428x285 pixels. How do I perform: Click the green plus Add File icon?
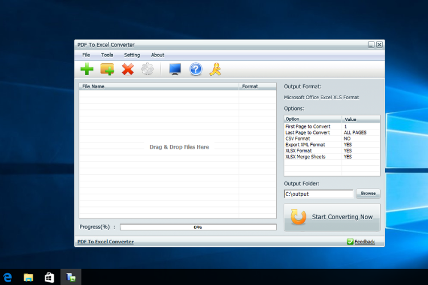87,69
